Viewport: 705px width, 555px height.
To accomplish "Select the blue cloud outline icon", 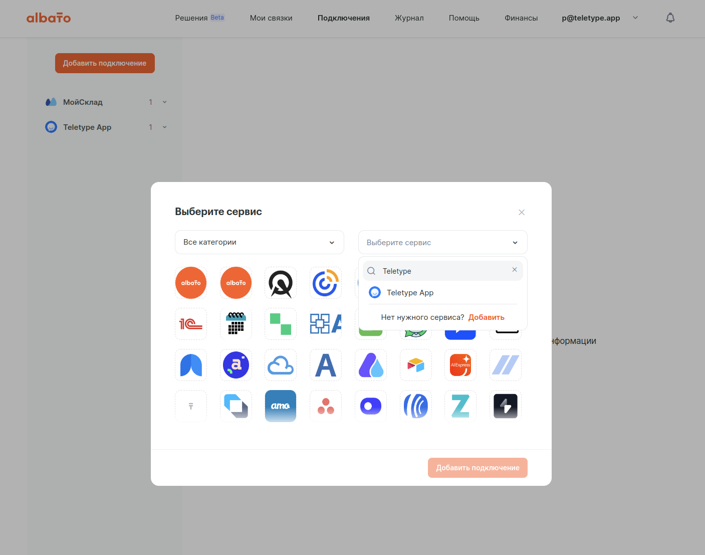I will coord(281,365).
